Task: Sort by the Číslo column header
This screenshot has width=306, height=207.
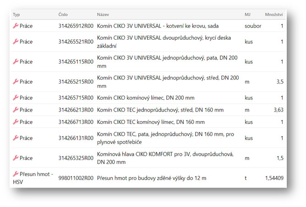Action: [63, 15]
